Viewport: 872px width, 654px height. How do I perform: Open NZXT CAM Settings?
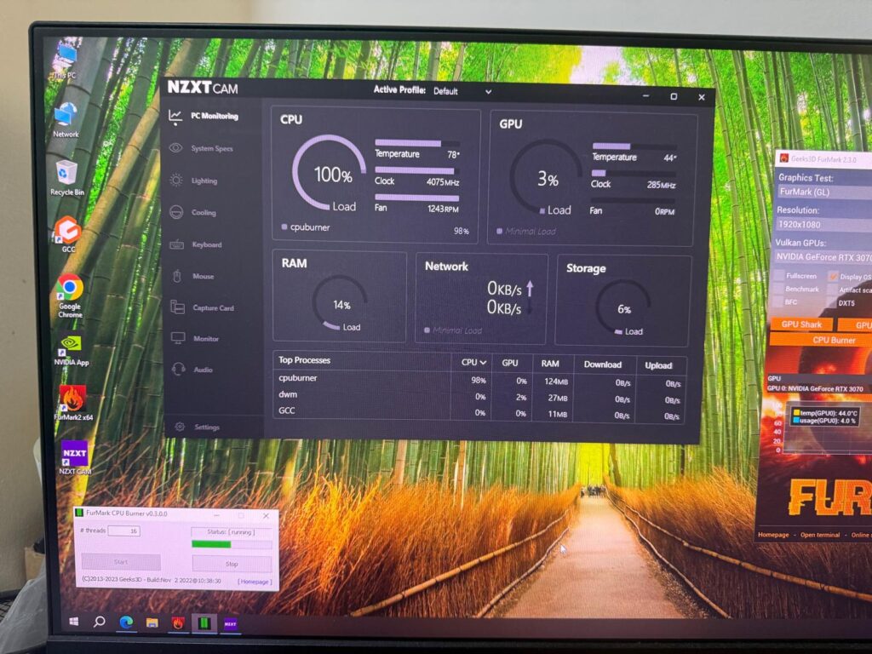(198, 427)
